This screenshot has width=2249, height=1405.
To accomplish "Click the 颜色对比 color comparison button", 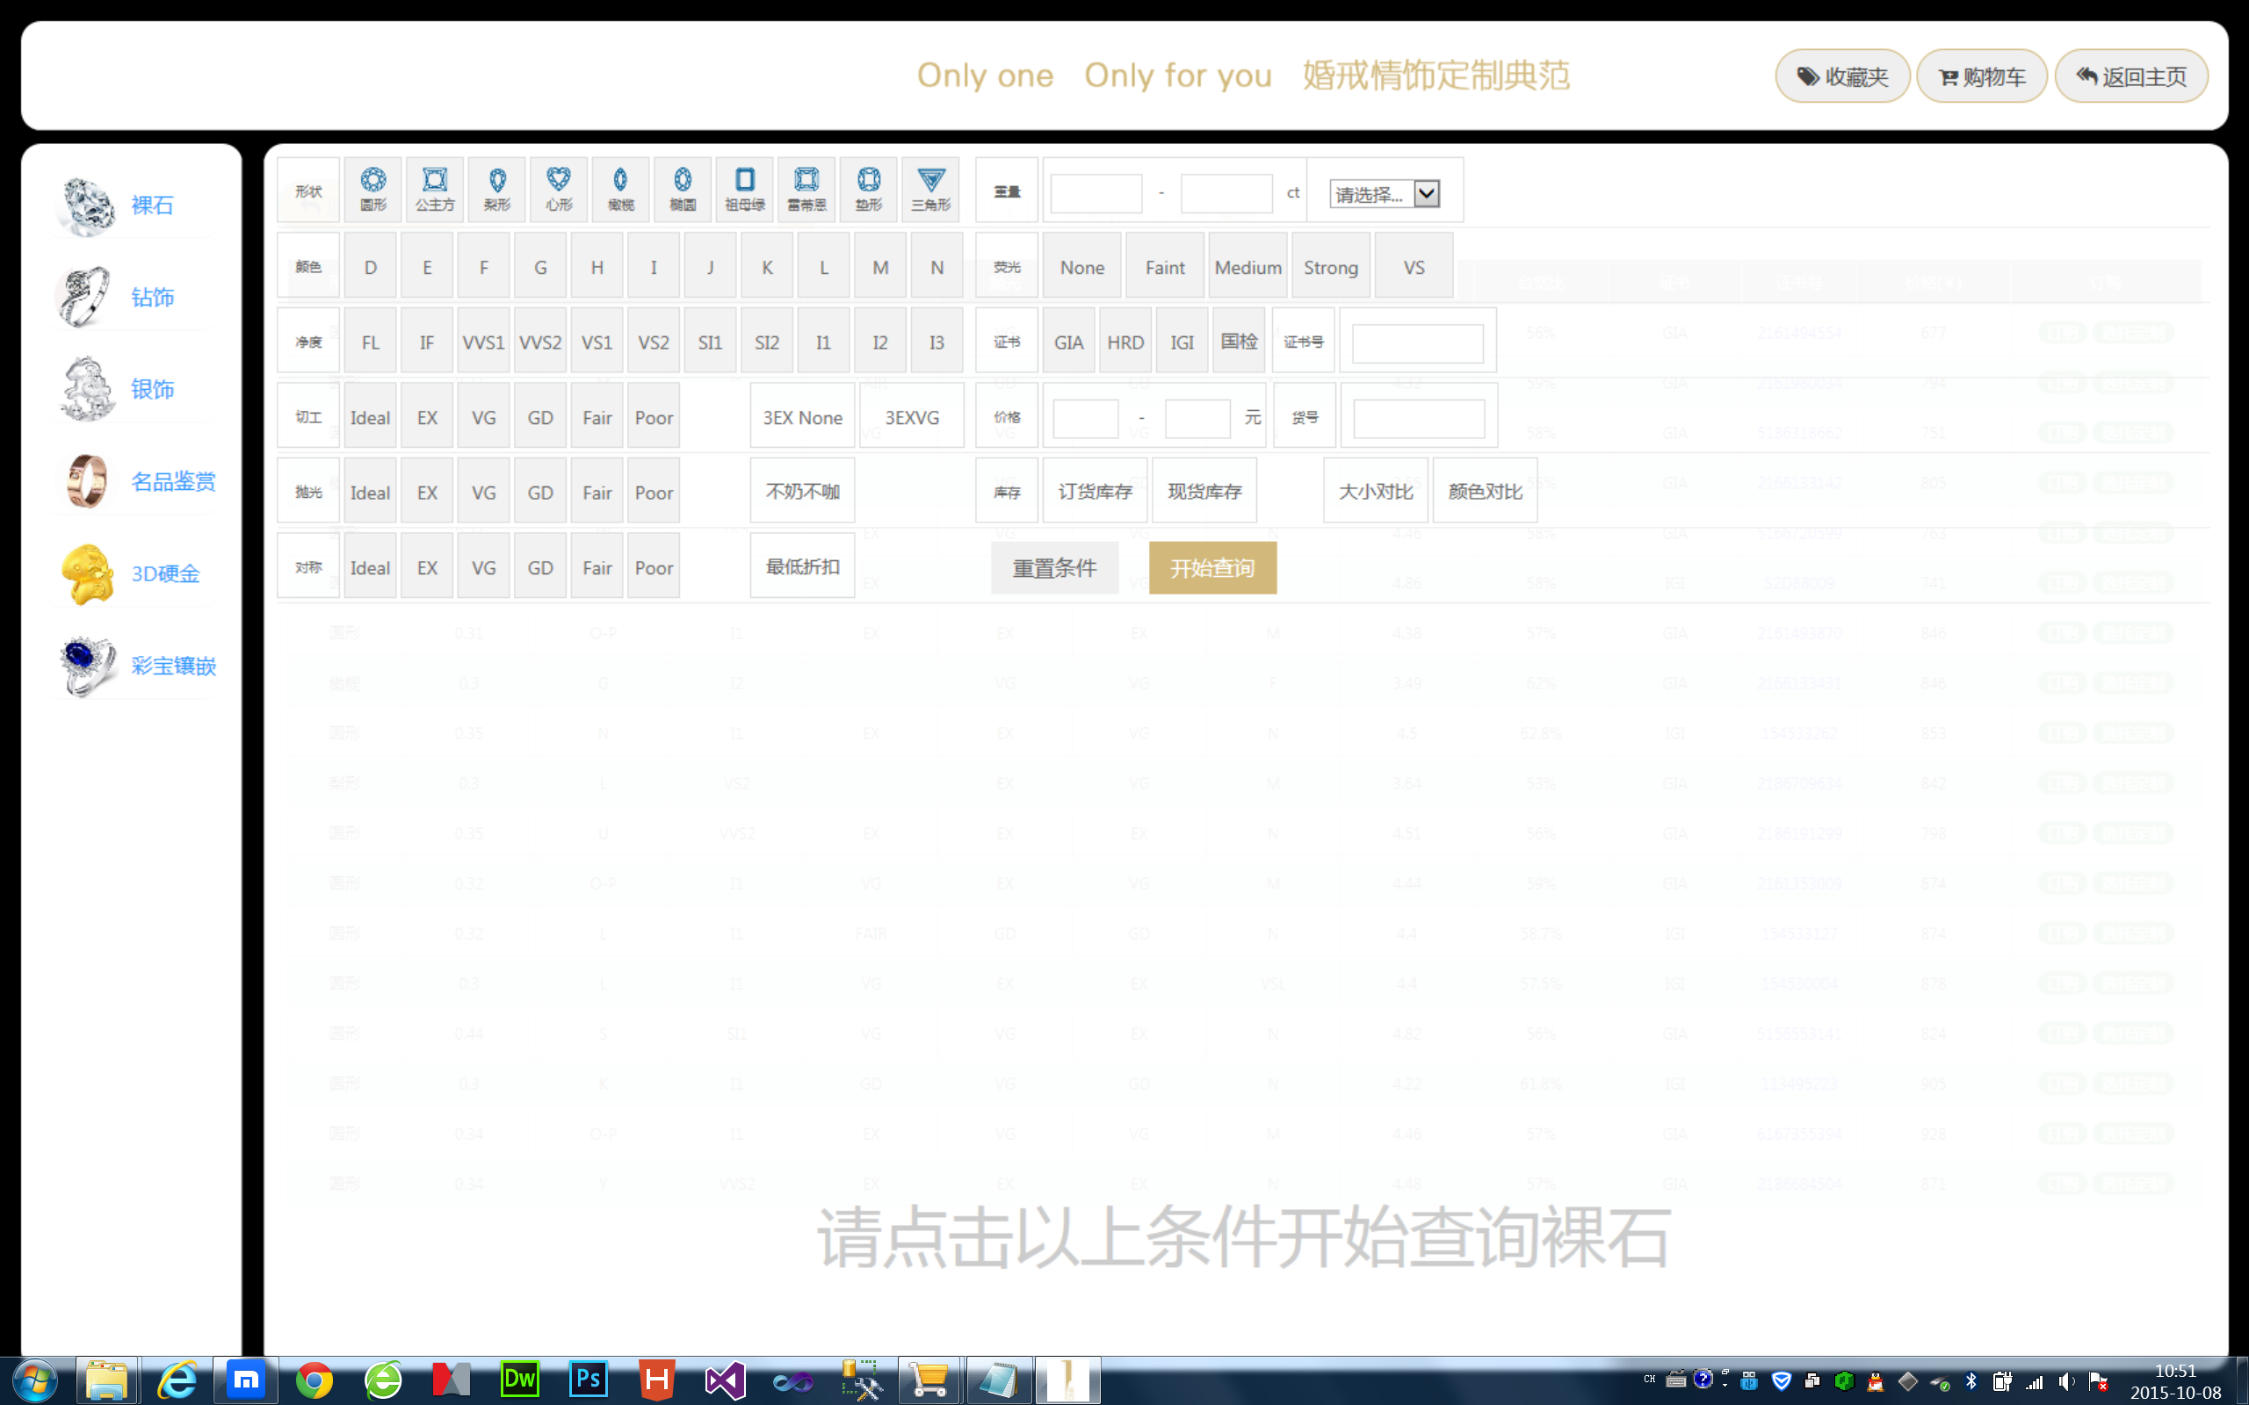I will (1485, 492).
